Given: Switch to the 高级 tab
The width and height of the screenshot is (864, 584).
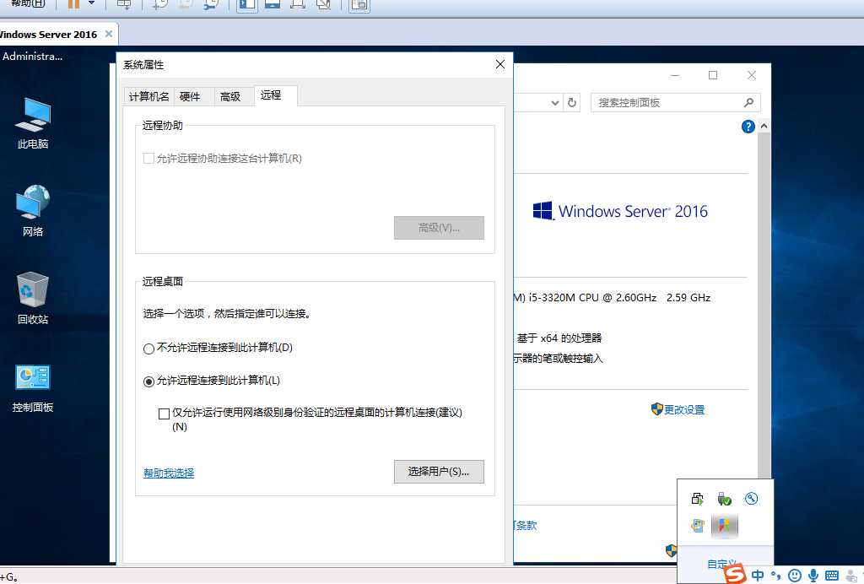Looking at the screenshot, I should [230, 96].
